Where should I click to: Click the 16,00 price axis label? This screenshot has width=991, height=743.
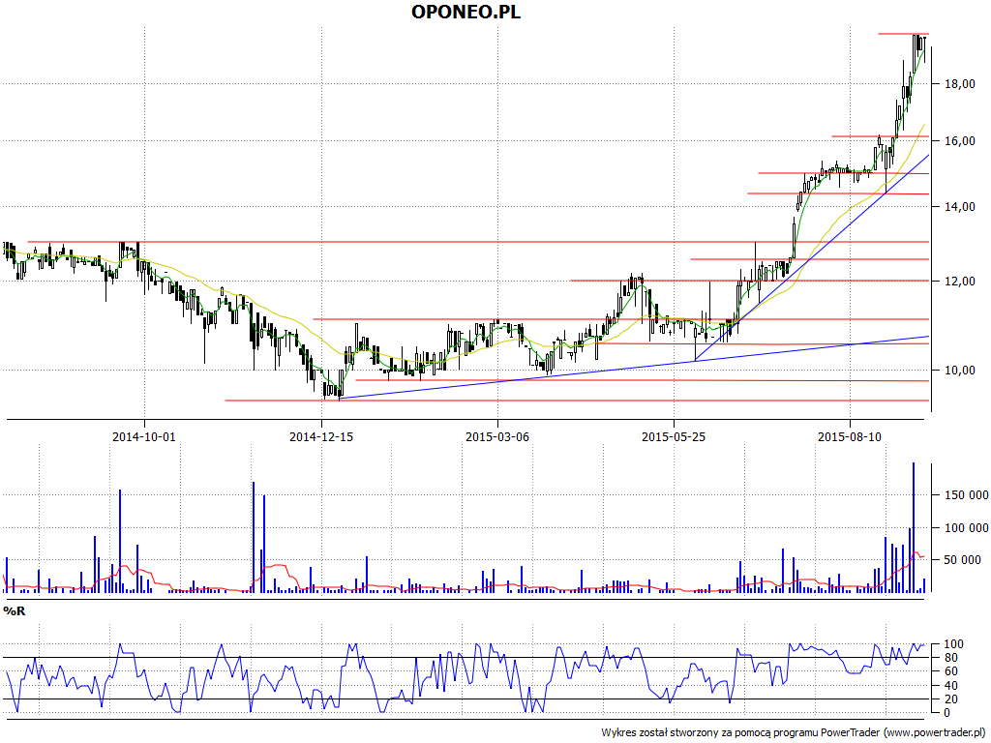pyautogui.click(x=959, y=141)
